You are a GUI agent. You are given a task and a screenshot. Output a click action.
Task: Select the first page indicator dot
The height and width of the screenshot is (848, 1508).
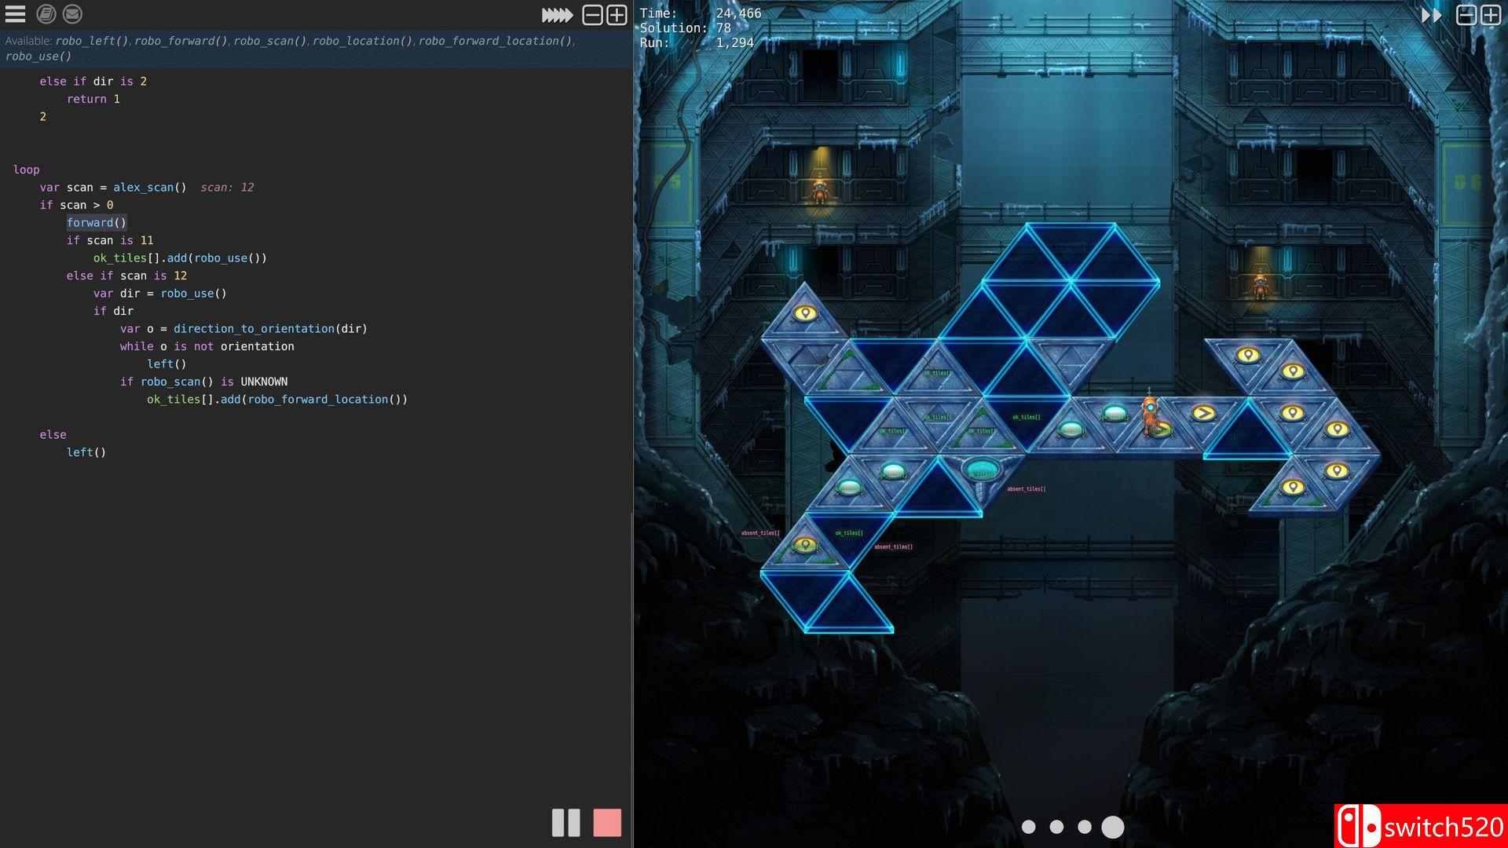(x=1029, y=826)
